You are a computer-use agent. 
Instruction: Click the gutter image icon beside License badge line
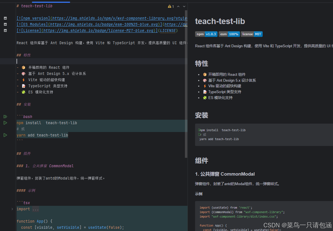click(x=5, y=30)
